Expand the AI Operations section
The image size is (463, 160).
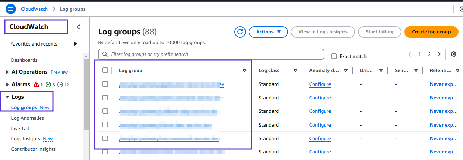[x=8, y=72]
